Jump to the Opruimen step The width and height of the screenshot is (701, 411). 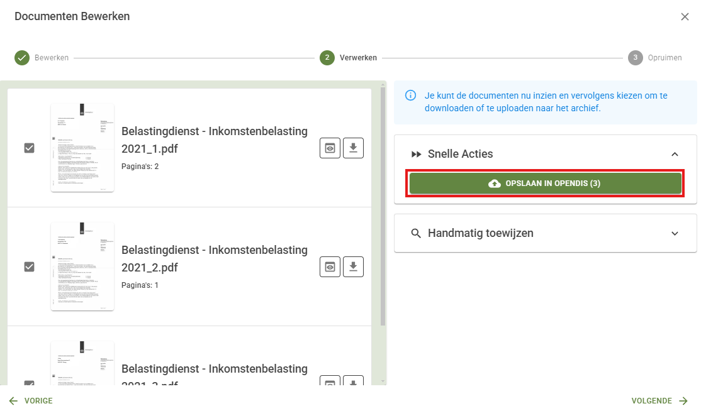[635, 58]
